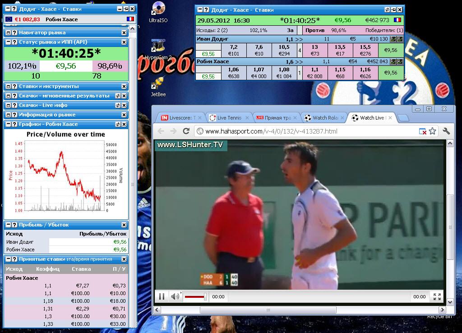Open the UltraISO desktop shortcut
The width and height of the screenshot is (462, 333).
point(158,11)
